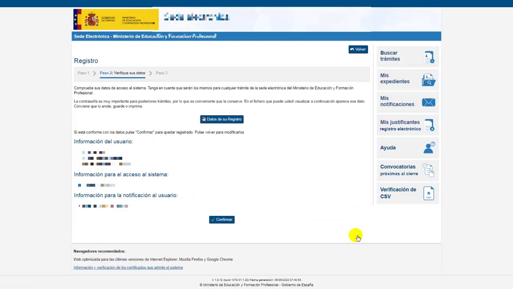Switch to the Paso 1 step

(83, 73)
